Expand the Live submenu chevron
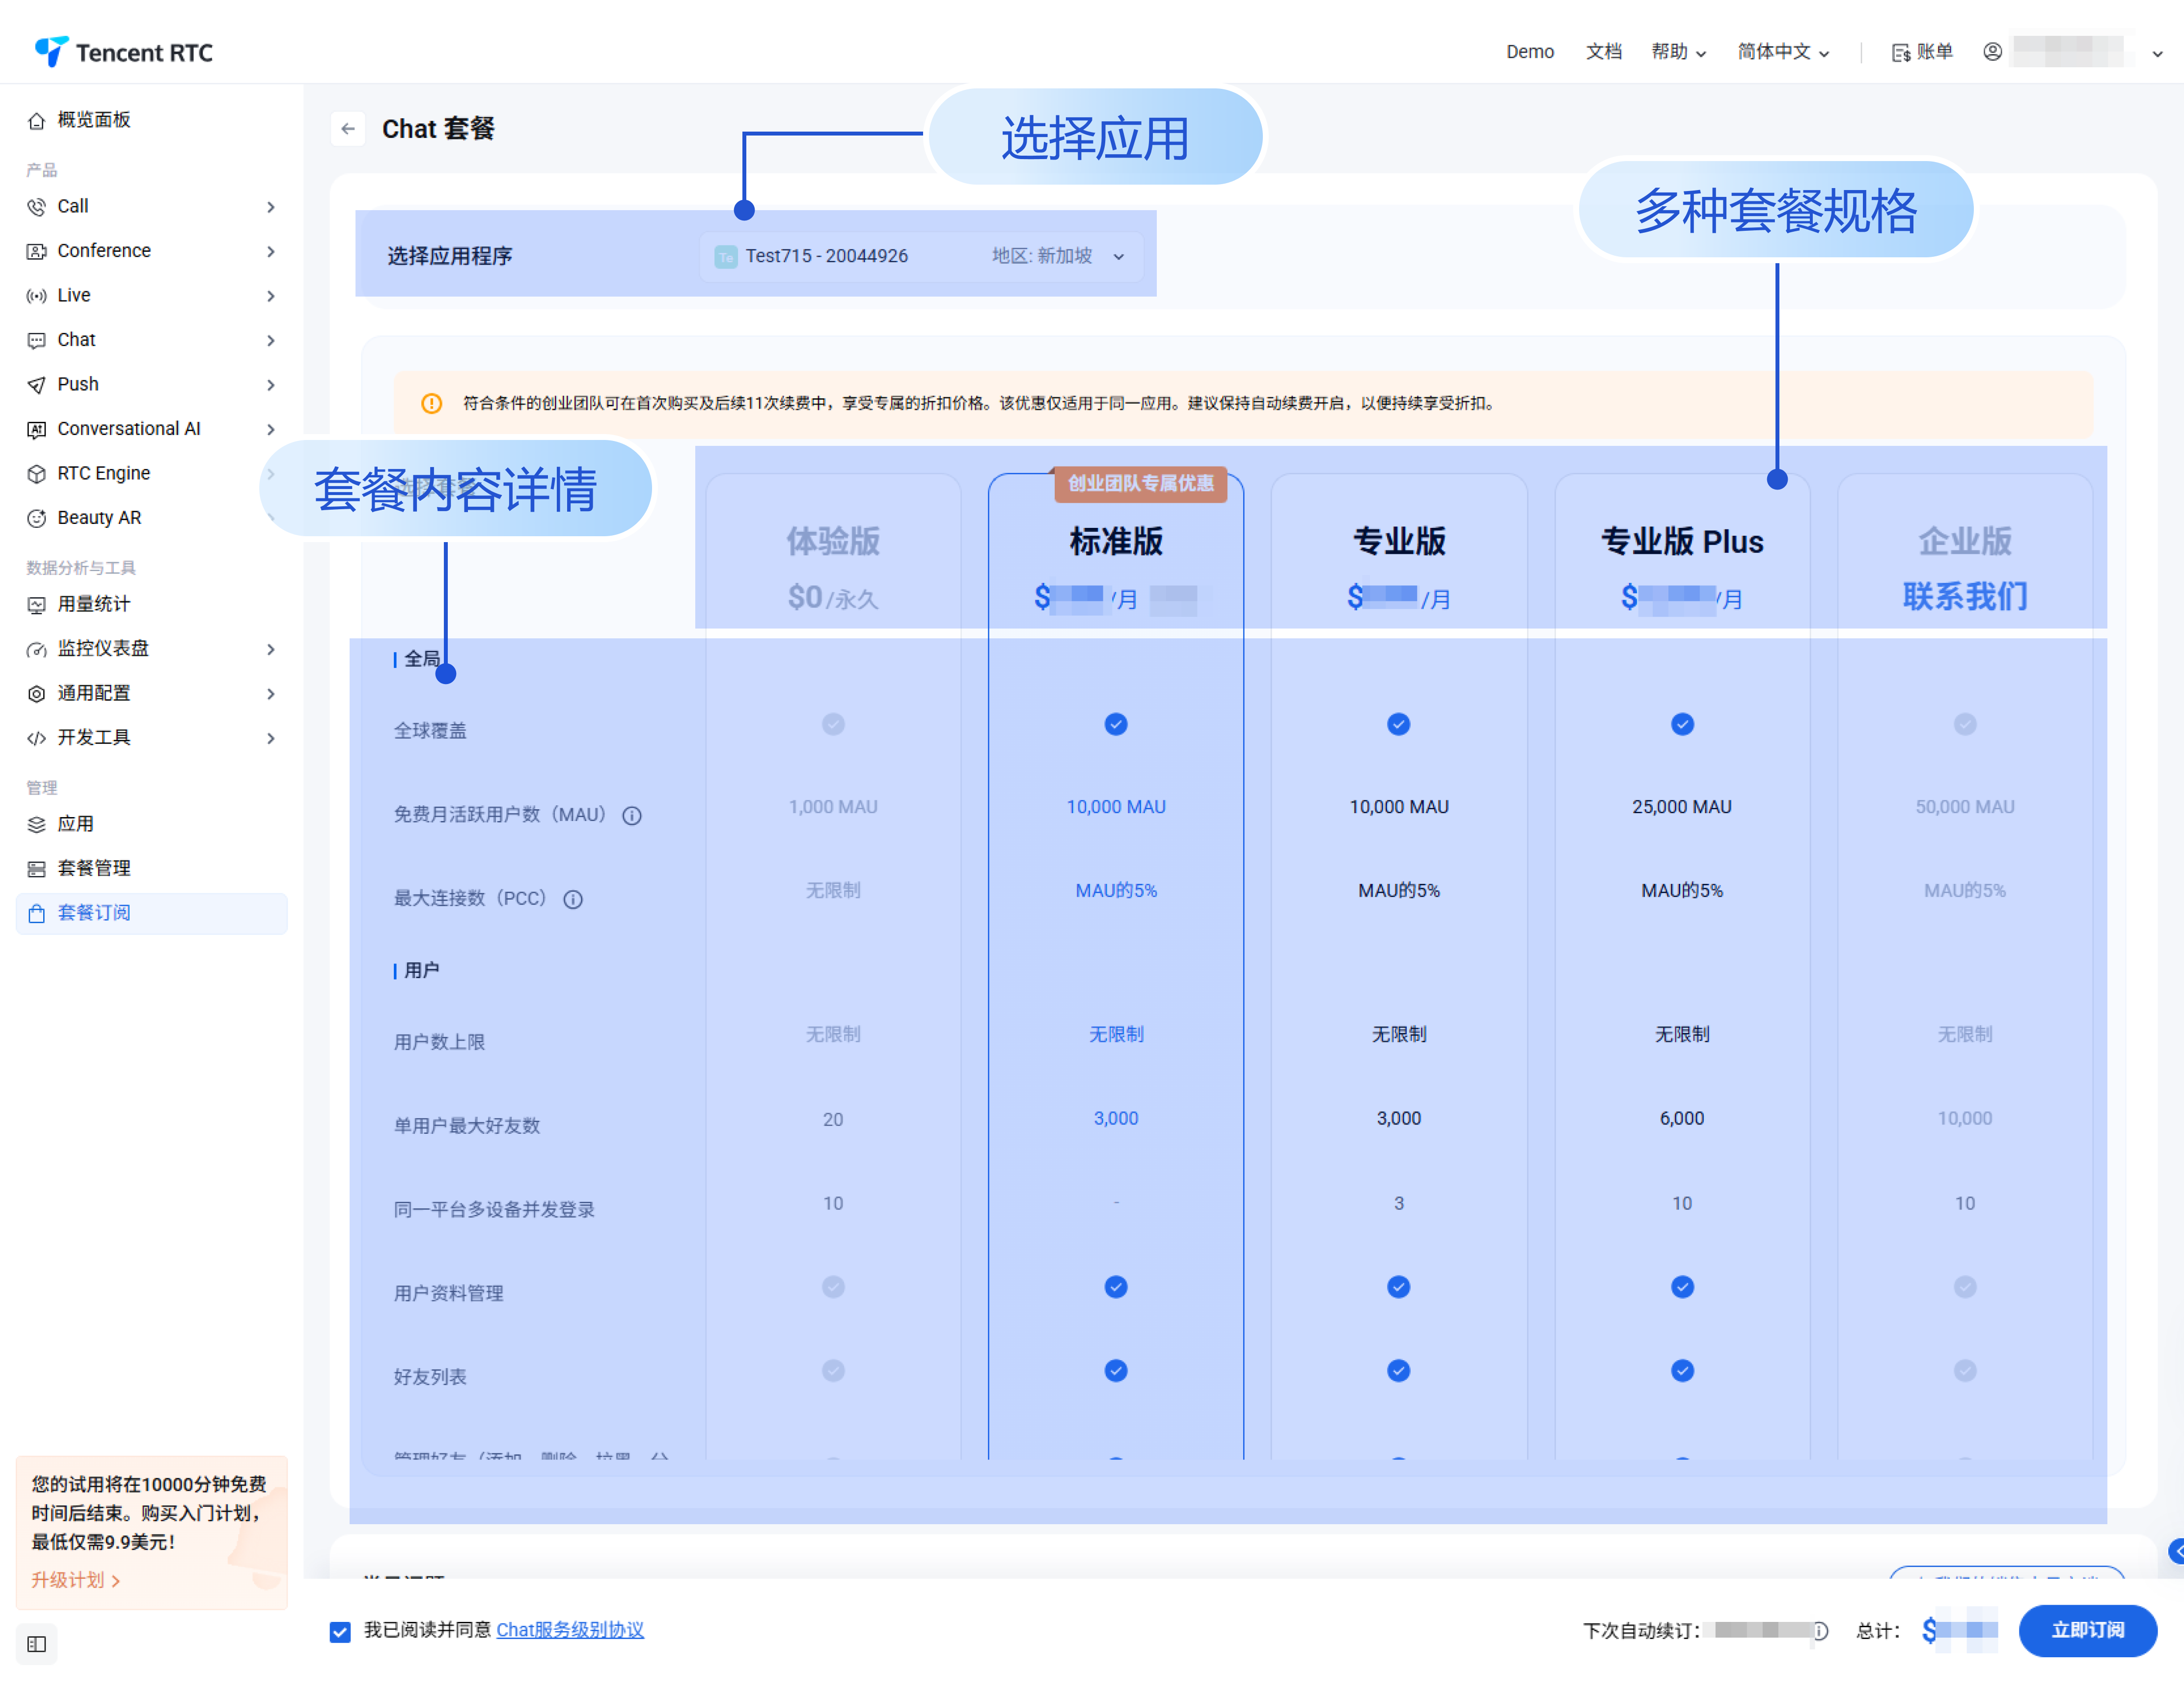2184x1699 pixels. [271, 296]
